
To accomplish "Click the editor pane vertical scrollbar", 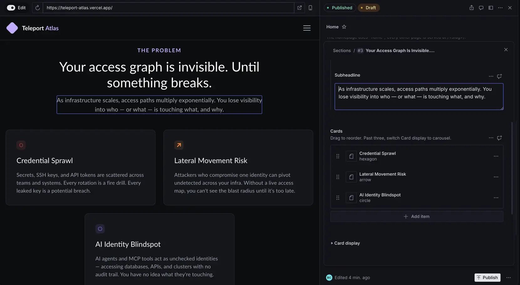I will coord(512,168).
